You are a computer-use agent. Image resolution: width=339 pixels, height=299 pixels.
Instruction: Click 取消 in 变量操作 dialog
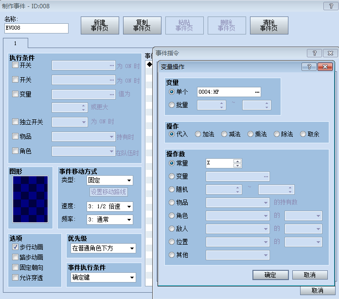[310, 275]
